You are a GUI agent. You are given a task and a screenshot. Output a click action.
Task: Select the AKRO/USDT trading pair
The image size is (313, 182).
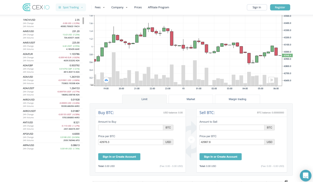pos(51,114)
